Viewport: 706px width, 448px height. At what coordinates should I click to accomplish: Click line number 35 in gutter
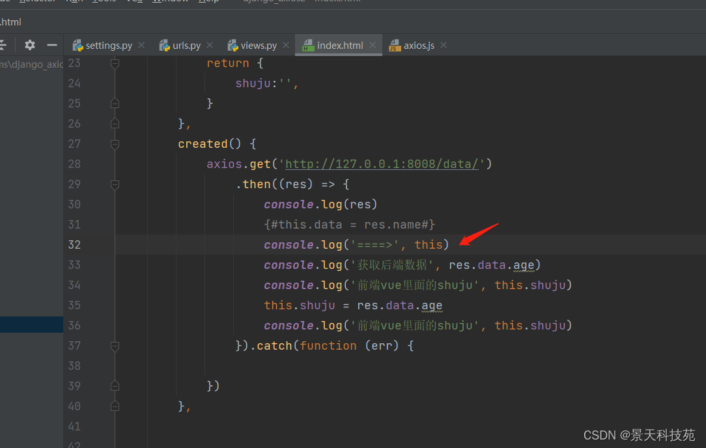coord(74,305)
